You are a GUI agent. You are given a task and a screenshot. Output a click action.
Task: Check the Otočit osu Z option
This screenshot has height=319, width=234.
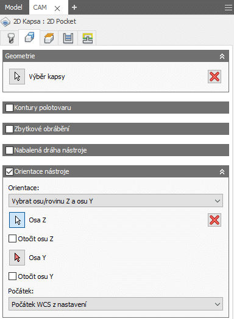(x=12, y=239)
